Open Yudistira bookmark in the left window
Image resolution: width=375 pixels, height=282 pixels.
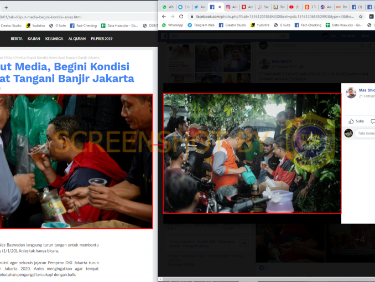coord(35,25)
